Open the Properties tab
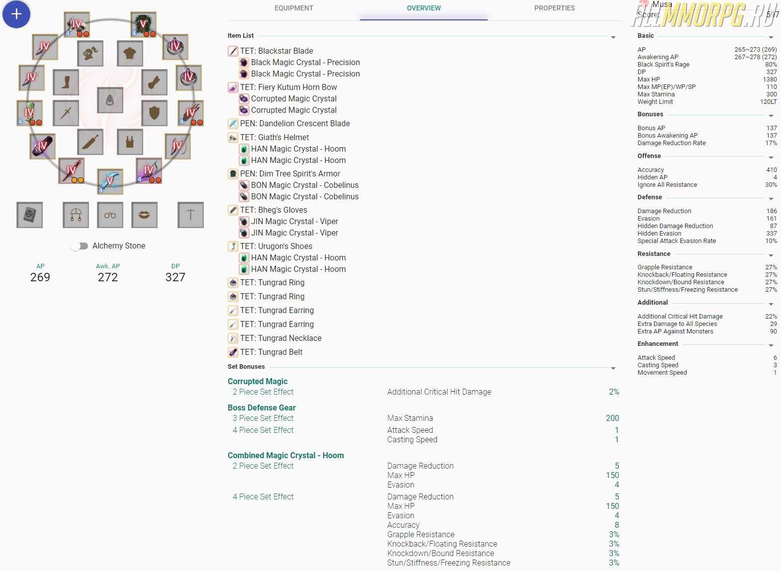This screenshot has width=781, height=571. tap(554, 8)
